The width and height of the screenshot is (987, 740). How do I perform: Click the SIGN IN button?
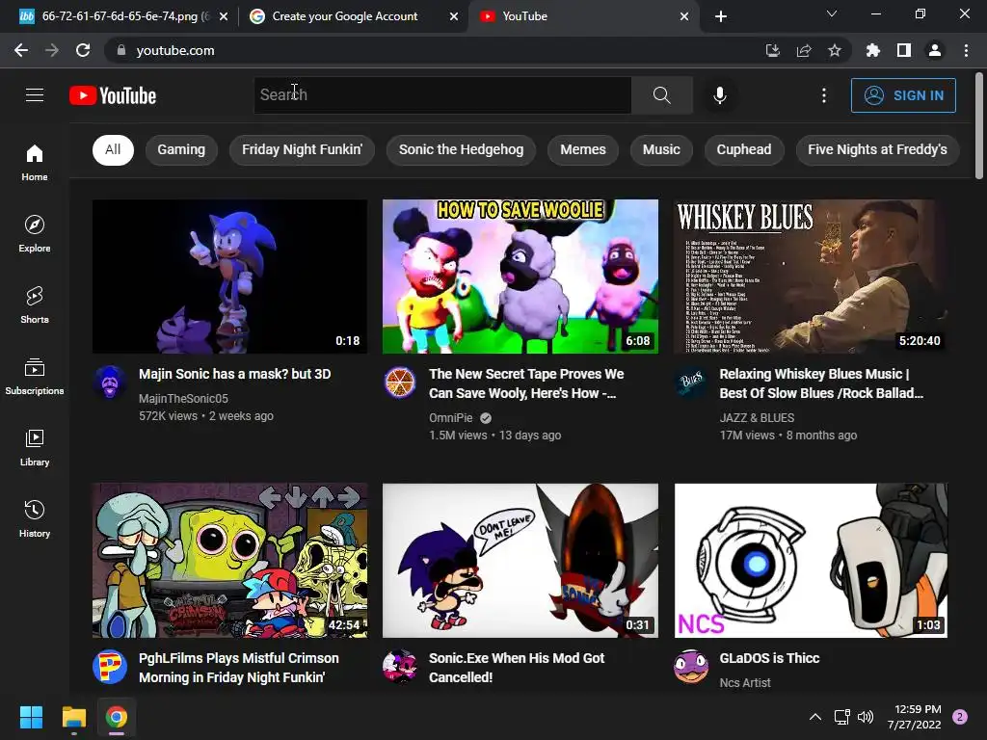[x=903, y=95]
